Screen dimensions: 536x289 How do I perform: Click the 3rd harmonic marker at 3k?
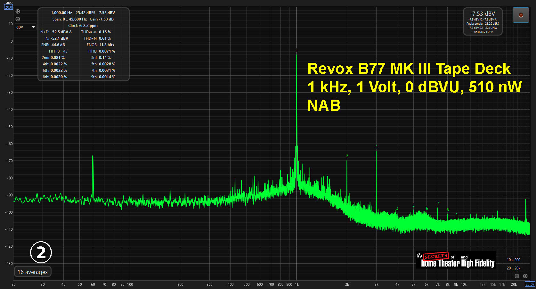click(x=377, y=147)
